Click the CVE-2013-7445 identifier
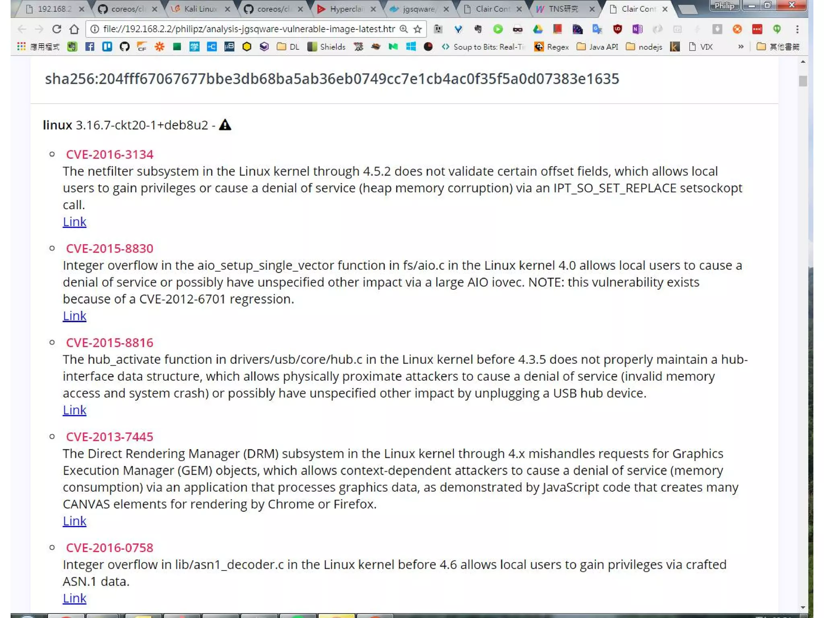Screen dimensions: 824x618 pos(109,437)
